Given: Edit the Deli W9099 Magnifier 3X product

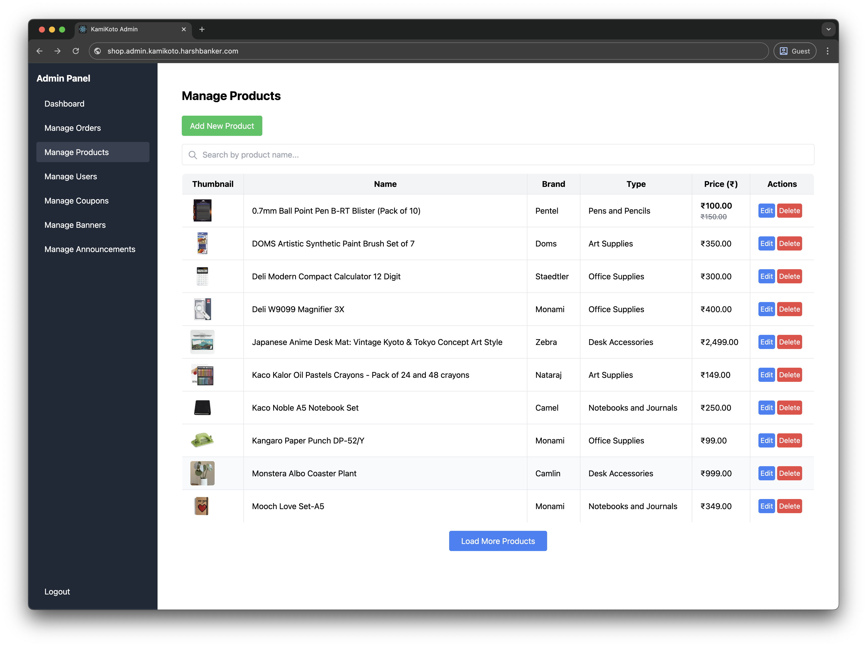Looking at the screenshot, I should point(766,309).
